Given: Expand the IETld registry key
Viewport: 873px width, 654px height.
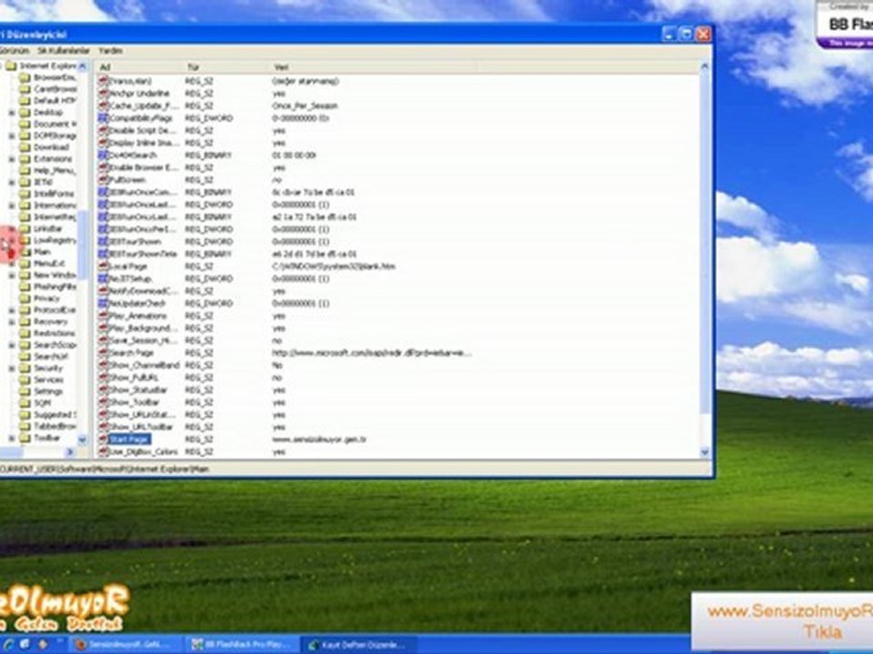Looking at the screenshot, I should [x=12, y=183].
